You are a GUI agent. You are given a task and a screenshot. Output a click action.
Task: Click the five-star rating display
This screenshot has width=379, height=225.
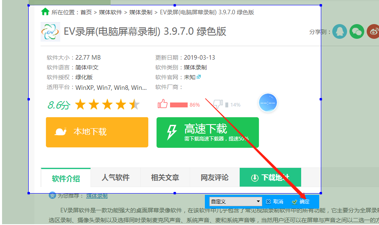(107, 105)
